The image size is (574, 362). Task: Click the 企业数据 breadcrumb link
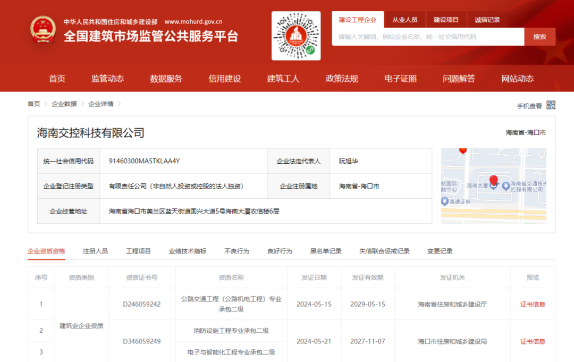(x=64, y=104)
